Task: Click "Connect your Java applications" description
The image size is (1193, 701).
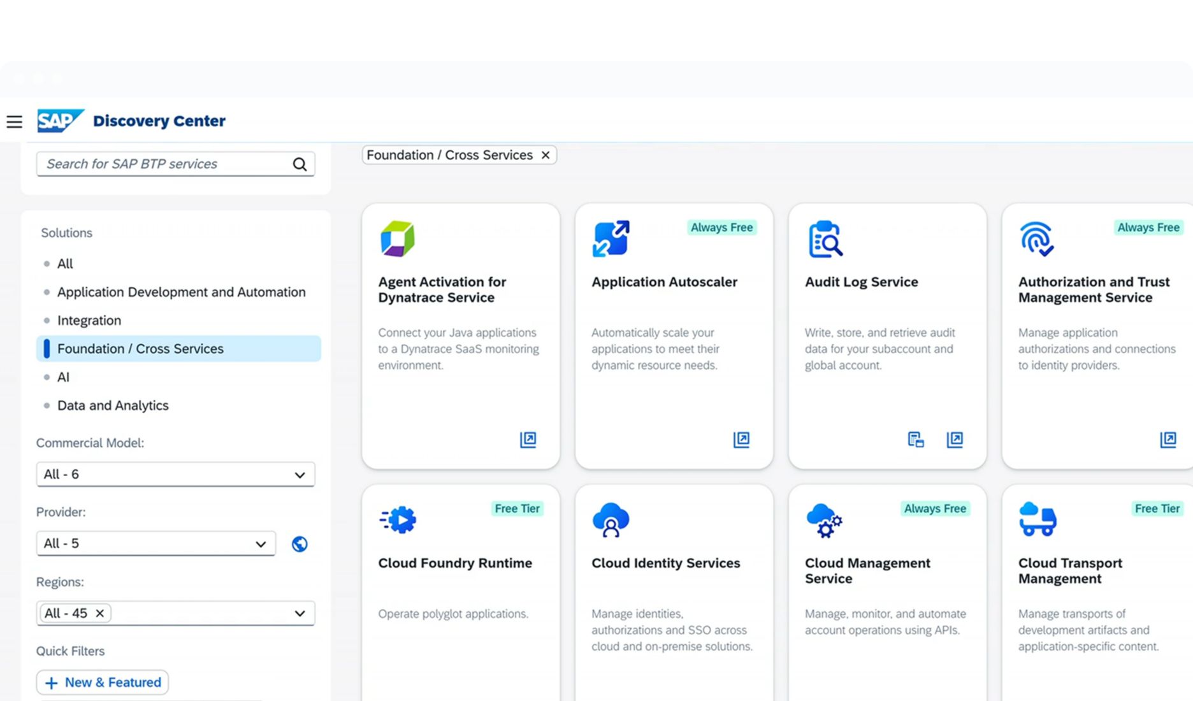Action: pyautogui.click(x=458, y=349)
